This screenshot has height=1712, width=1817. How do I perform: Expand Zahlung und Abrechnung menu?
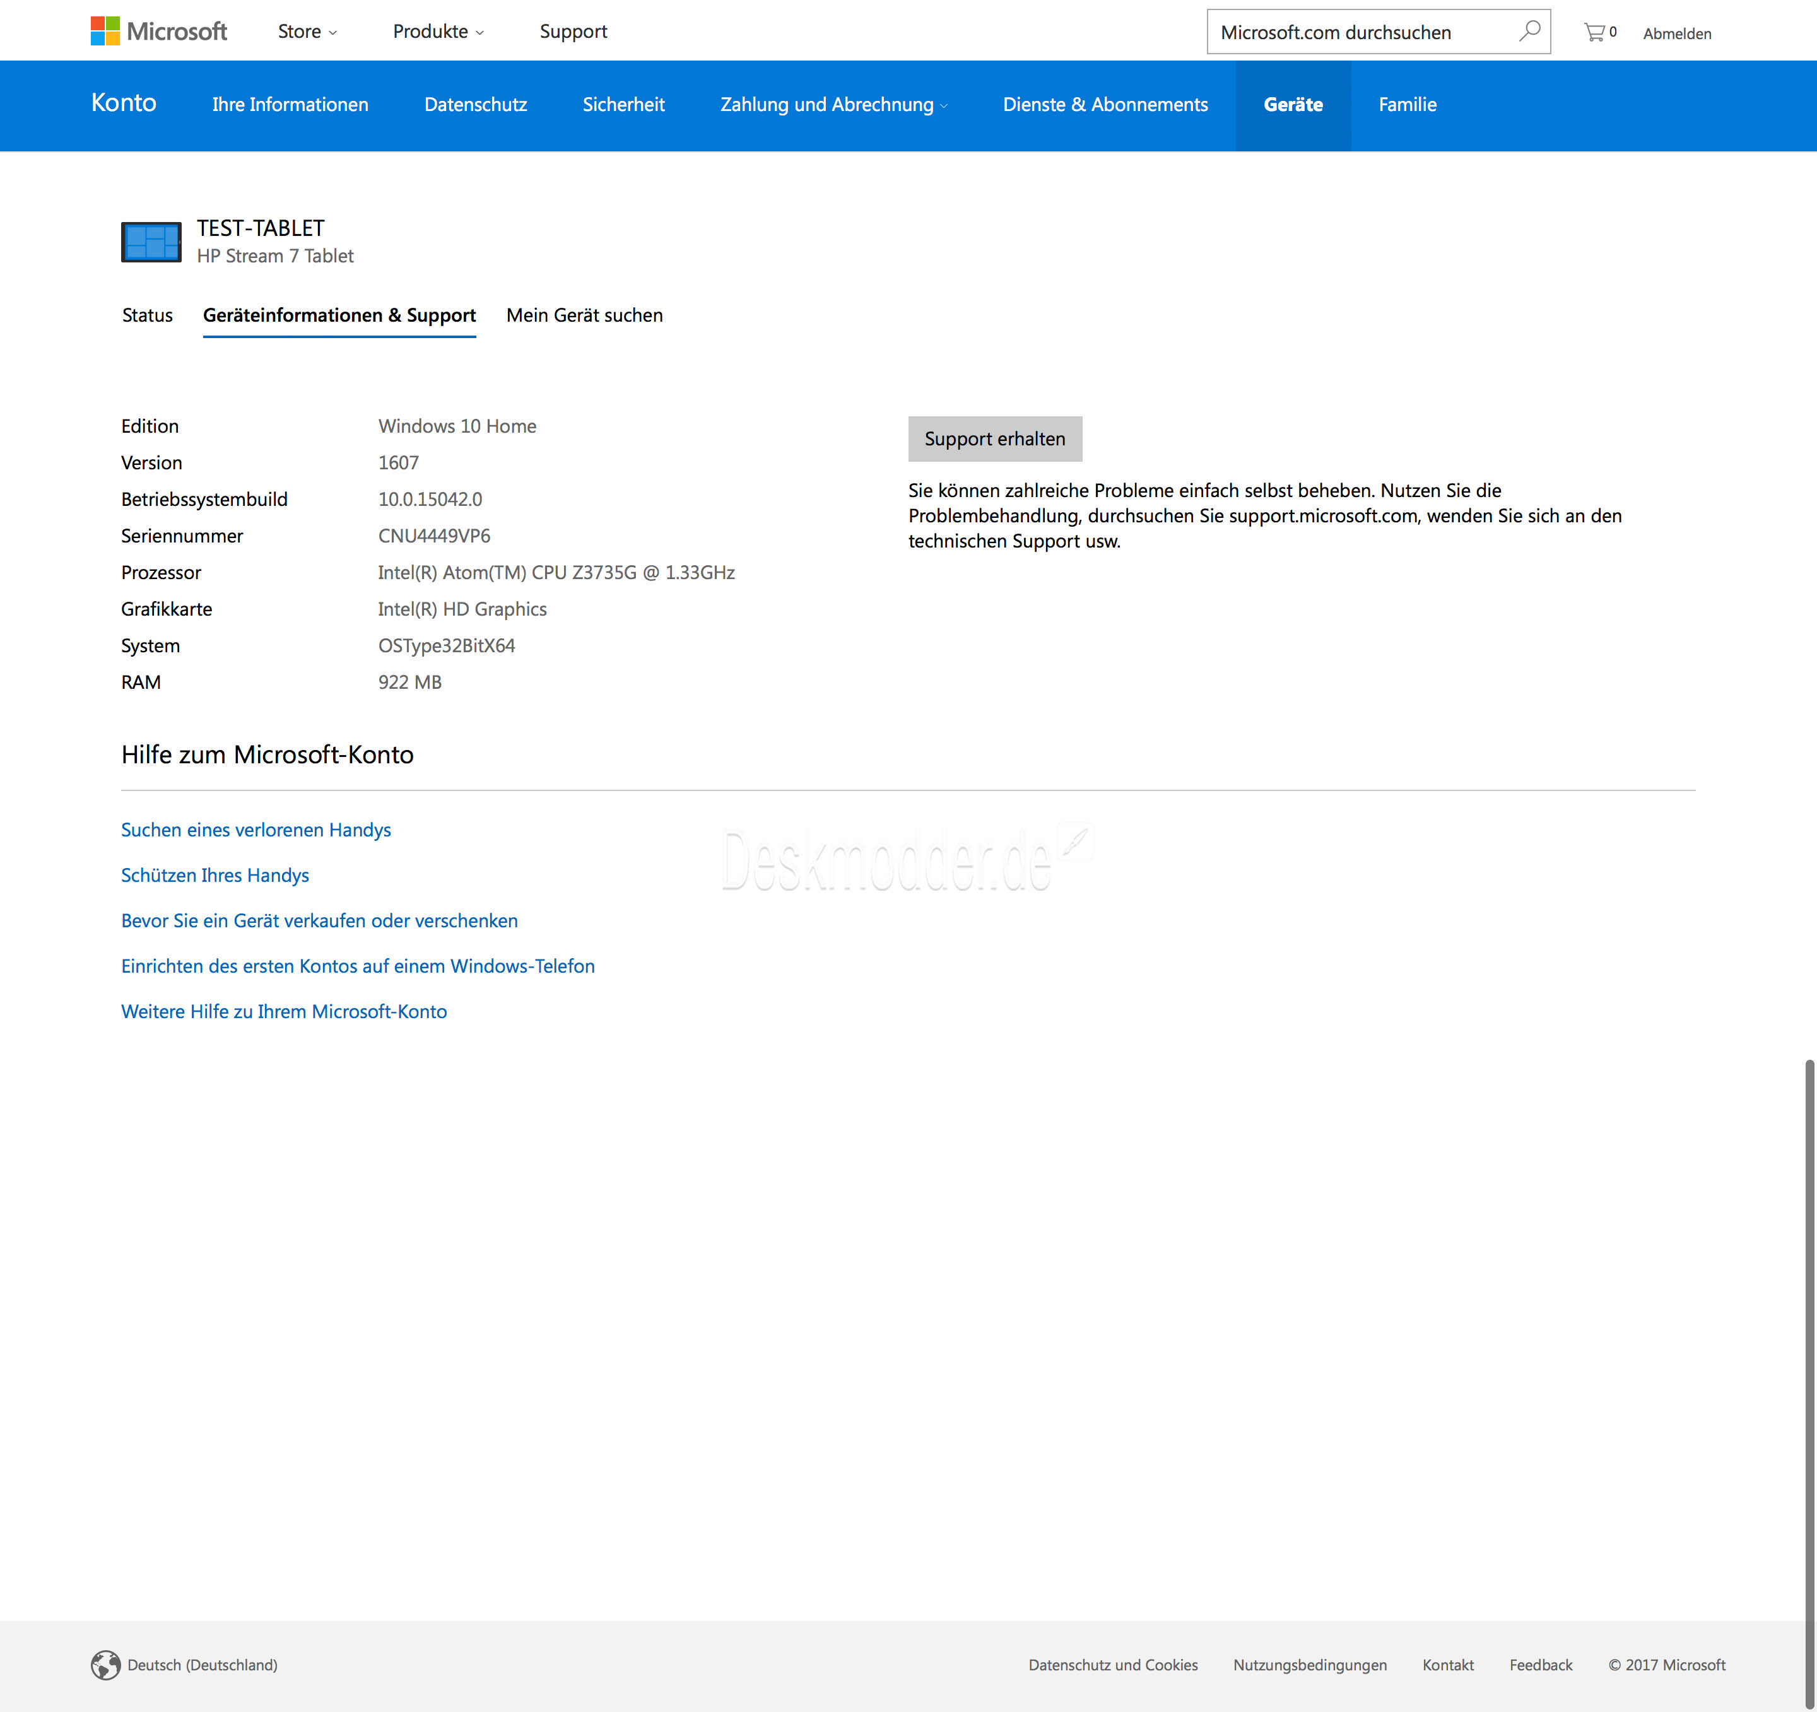tap(833, 105)
